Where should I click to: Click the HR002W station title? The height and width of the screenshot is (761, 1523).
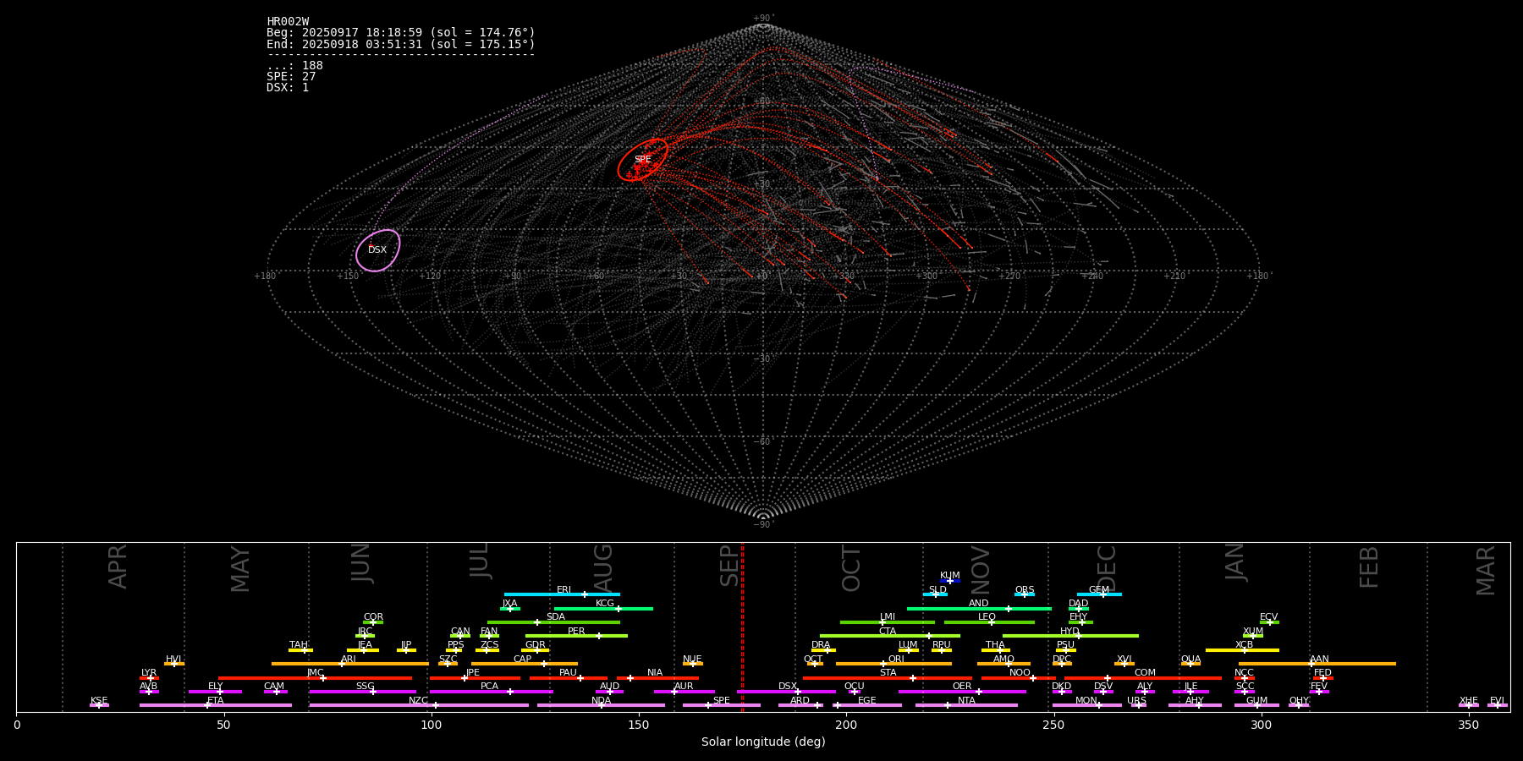(288, 22)
